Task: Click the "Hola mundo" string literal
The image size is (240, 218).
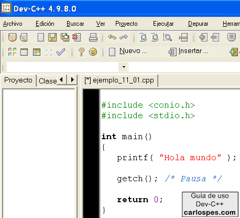Action: coord(190,158)
